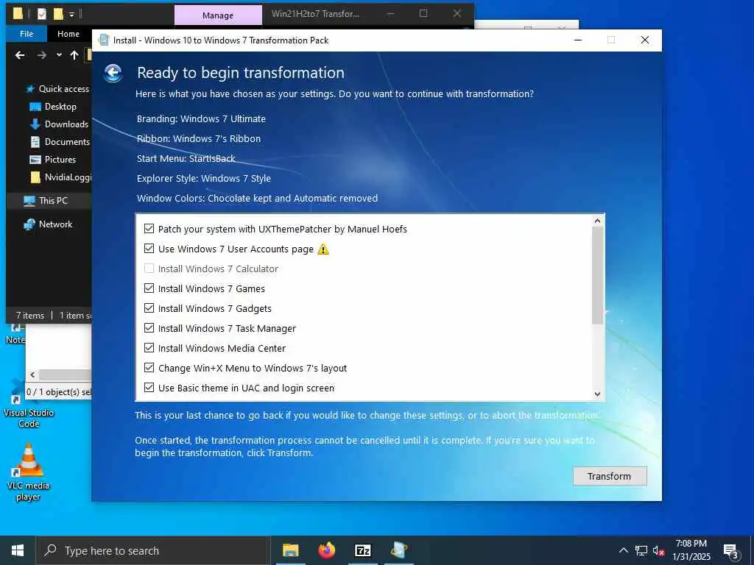Click the 'Branding: Windows 7 Ultimate' text

point(201,118)
